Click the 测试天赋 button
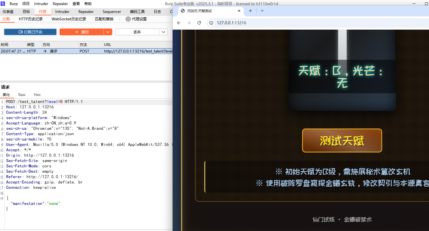Image resolution: width=429 pixels, height=231 pixels. 342,141
